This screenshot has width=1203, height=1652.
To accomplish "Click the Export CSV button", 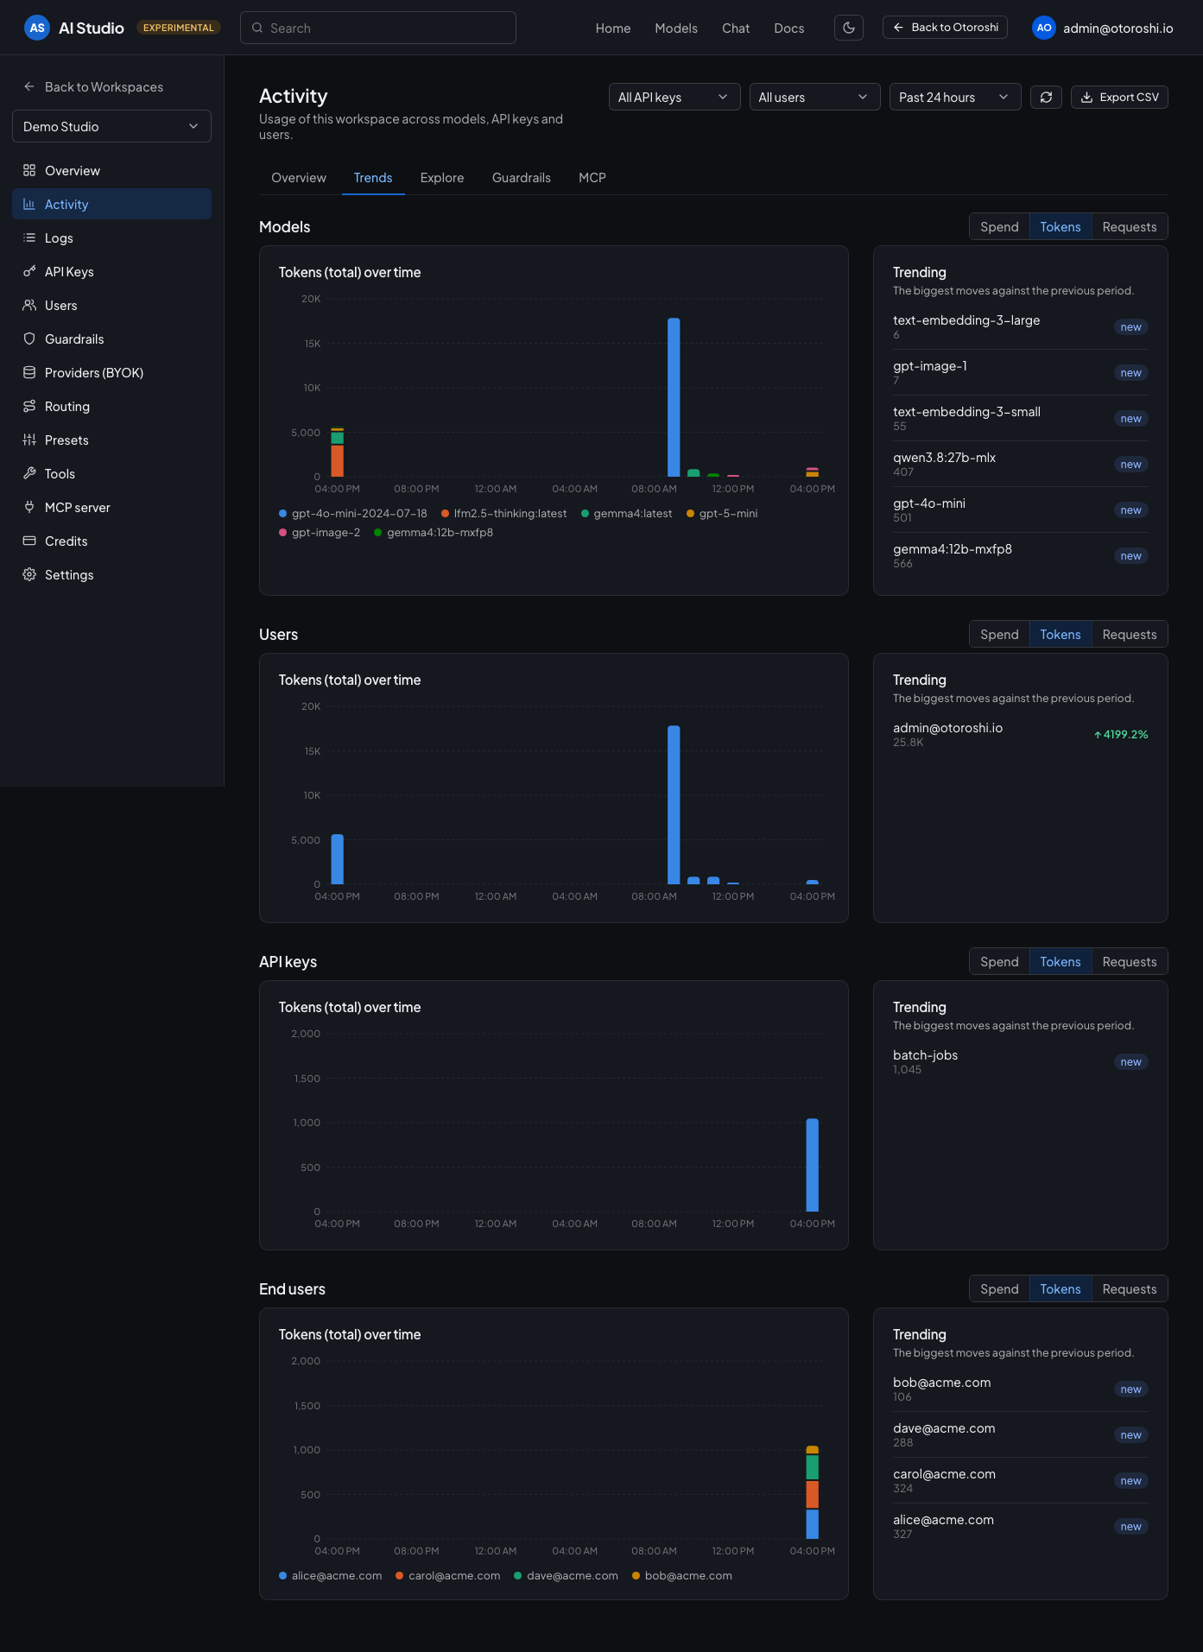I will pos(1119,97).
